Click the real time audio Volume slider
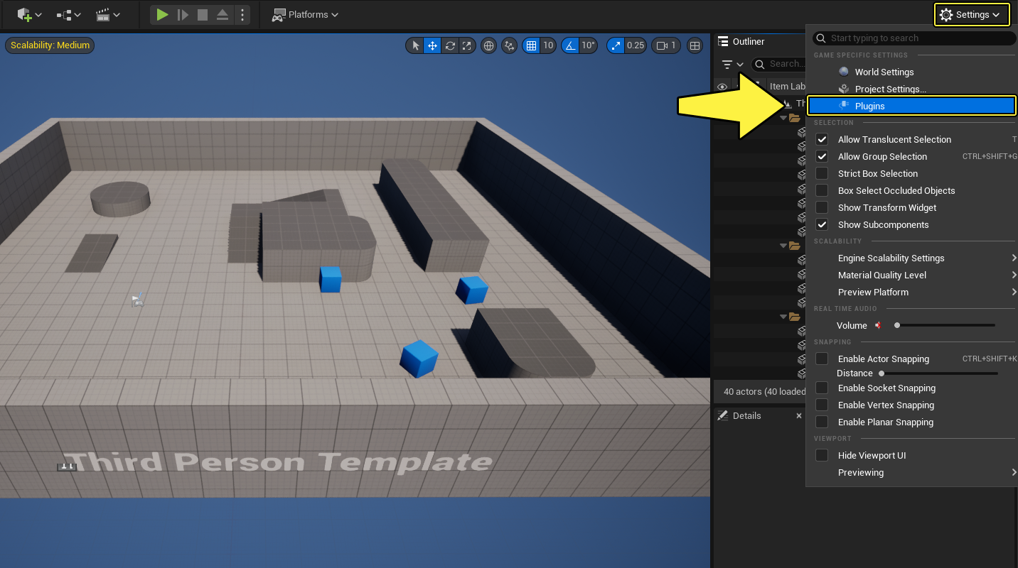 coord(945,325)
